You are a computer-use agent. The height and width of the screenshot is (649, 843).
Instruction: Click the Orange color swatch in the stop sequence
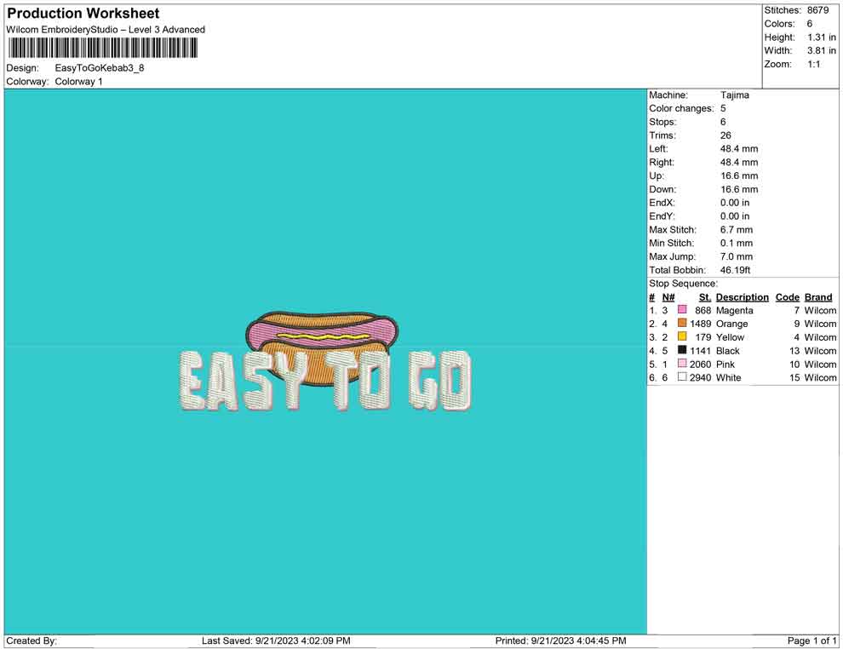[682, 323]
